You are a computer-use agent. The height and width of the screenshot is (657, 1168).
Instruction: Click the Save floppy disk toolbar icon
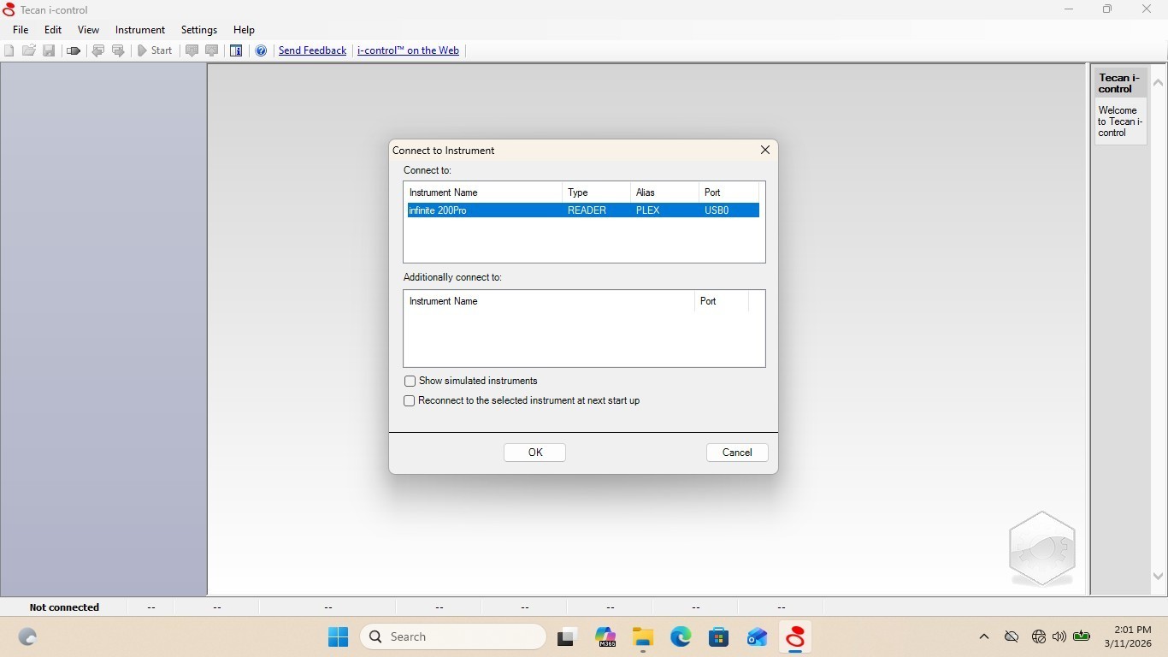tap(49, 50)
